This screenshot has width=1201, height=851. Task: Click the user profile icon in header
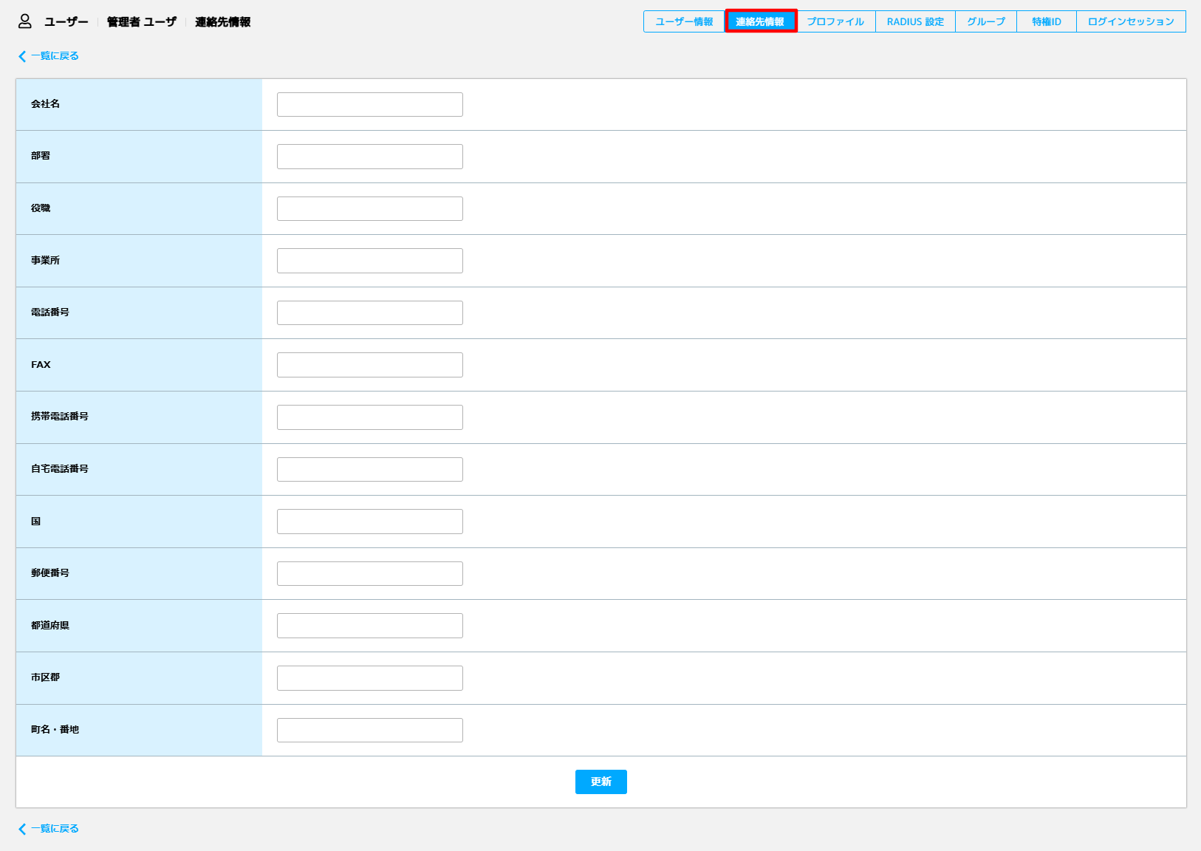click(x=25, y=21)
